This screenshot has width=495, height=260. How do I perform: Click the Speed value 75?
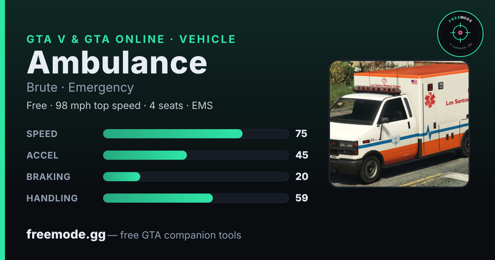(301, 134)
